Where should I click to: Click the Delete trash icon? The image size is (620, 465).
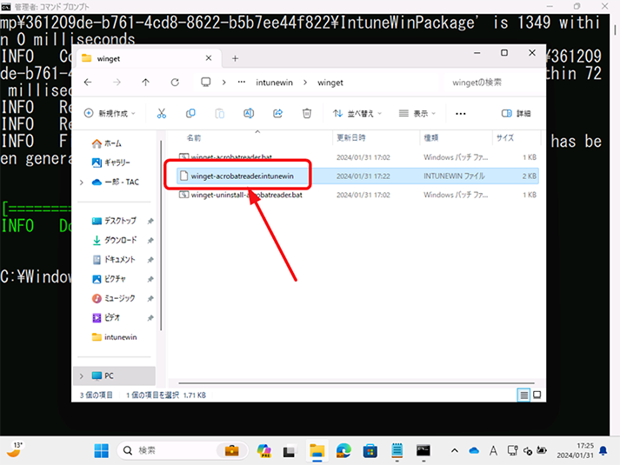point(307,114)
